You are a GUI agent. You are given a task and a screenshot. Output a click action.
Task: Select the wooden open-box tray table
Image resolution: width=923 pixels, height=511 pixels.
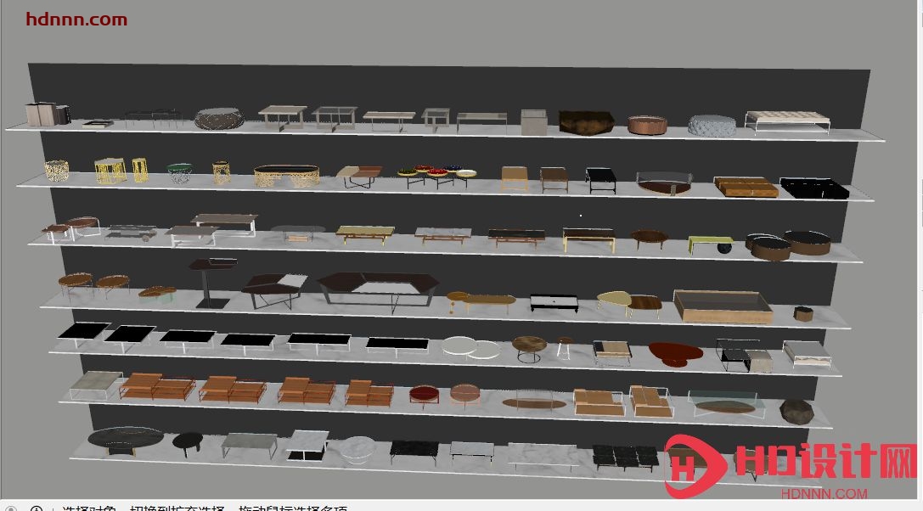723,306
